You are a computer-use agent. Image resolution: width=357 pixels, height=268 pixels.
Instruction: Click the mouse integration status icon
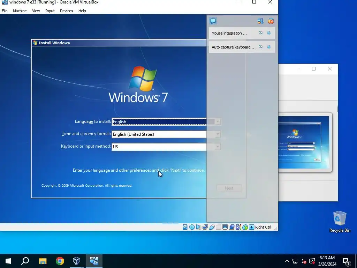[x=245, y=227]
